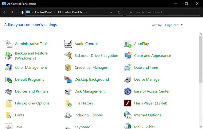203x129 pixels.
Task: Click the vertical scrollbar down arrow
Action: [x=201, y=127]
